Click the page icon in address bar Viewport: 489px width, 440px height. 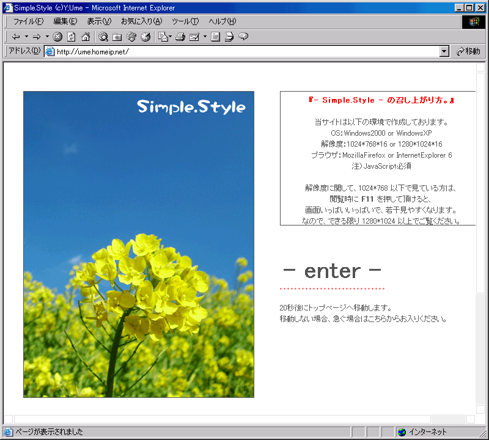point(50,51)
